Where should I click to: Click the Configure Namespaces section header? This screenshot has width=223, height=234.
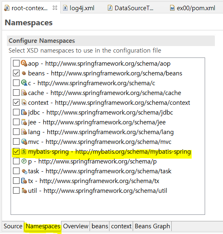point(111,41)
